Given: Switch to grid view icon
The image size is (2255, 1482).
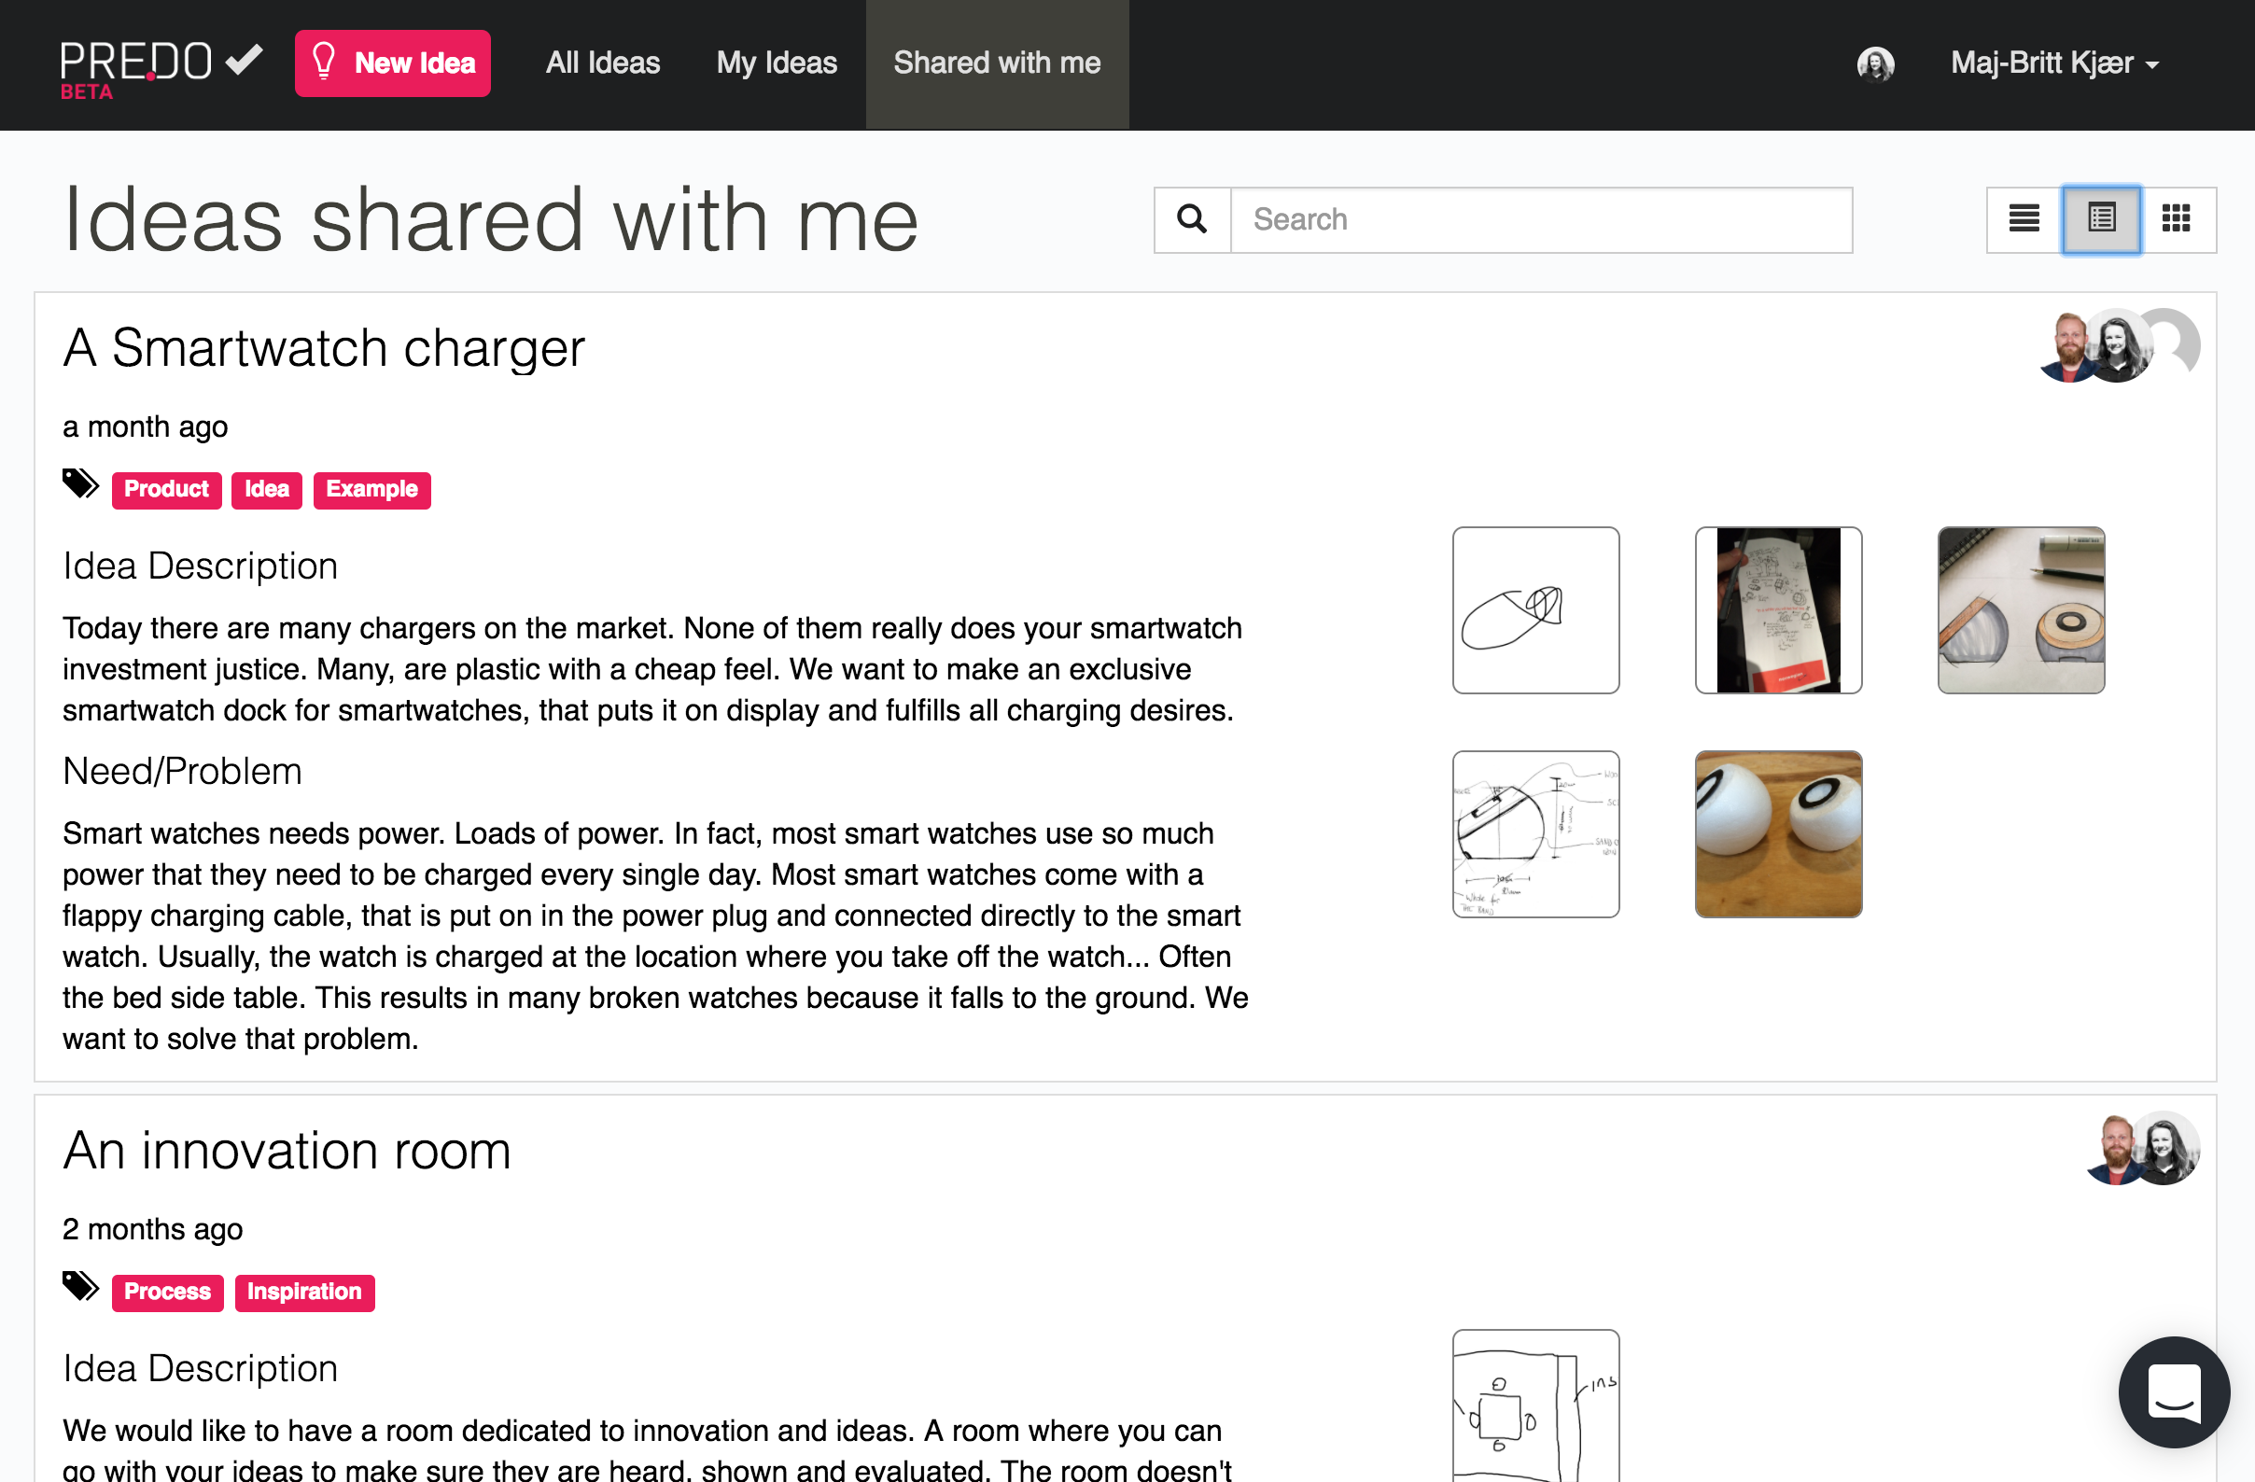Looking at the screenshot, I should tap(2178, 220).
